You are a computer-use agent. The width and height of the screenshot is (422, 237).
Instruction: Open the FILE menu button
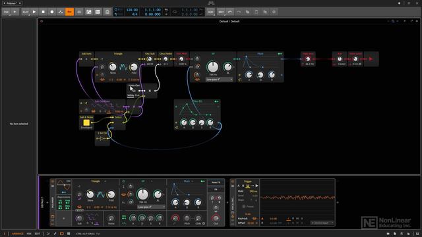pyautogui.click(x=6, y=12)
